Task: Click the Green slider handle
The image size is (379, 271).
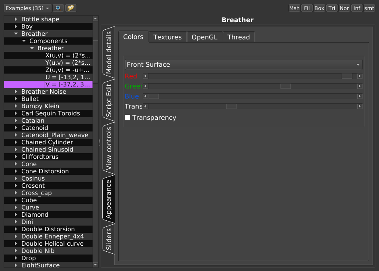Action: click(x=286, y=86)
